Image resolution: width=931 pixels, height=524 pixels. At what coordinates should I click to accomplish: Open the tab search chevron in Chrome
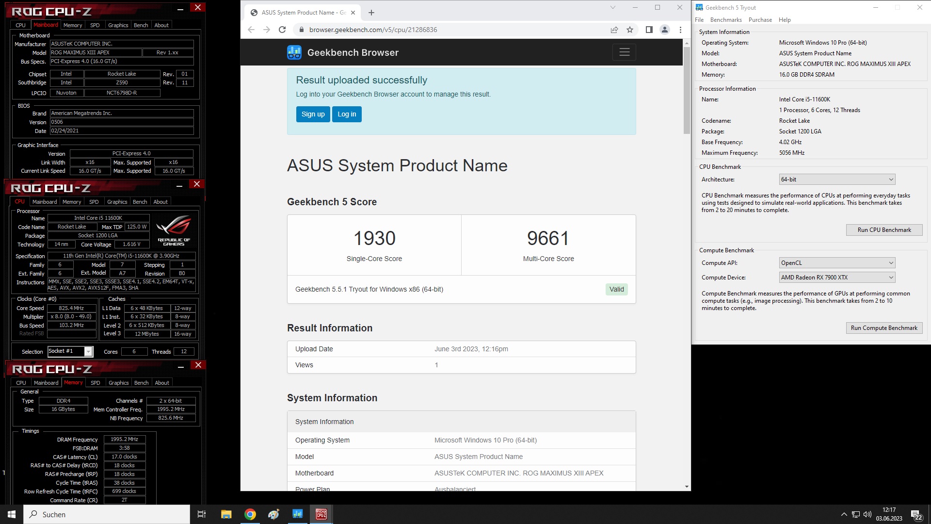click(613, 7)
